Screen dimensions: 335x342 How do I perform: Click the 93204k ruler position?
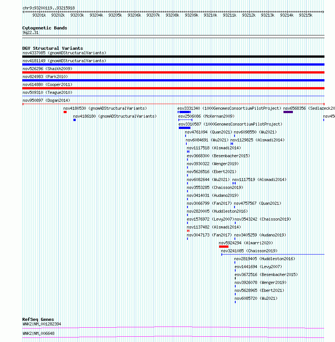coord(96,15)
